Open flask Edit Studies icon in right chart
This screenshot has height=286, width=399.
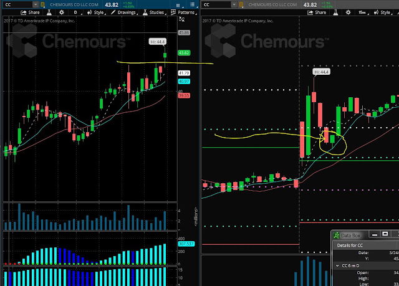tap(335, 12)
